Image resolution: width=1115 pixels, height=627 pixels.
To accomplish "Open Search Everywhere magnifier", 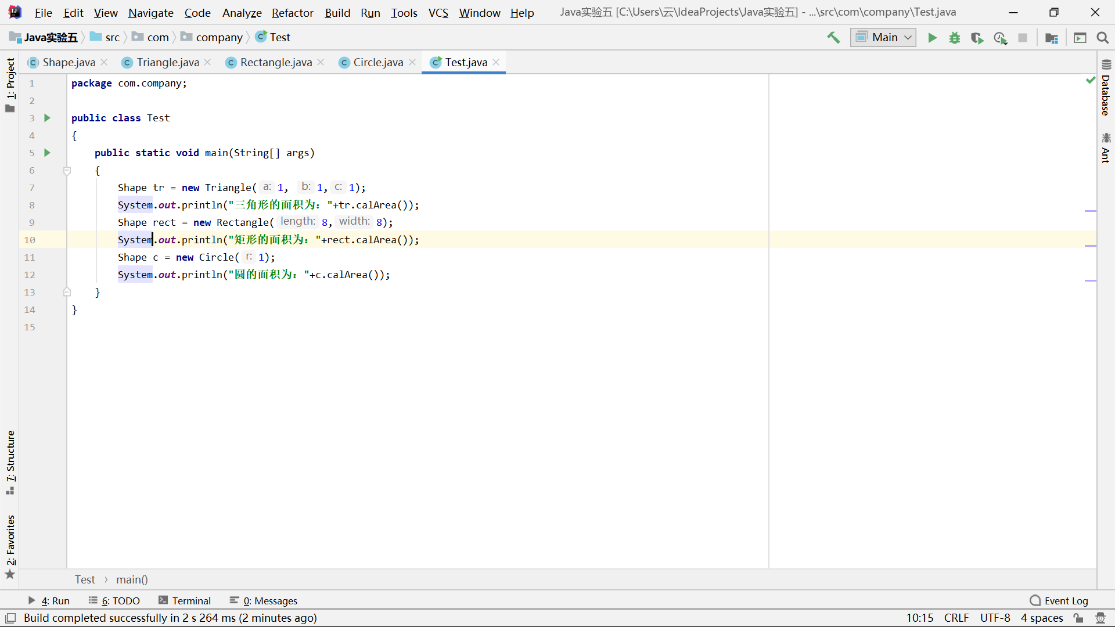I will tap(1103, 38).
